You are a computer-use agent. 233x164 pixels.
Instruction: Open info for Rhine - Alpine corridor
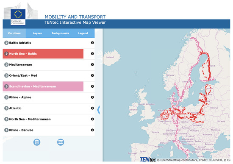(x=92, y=97)
